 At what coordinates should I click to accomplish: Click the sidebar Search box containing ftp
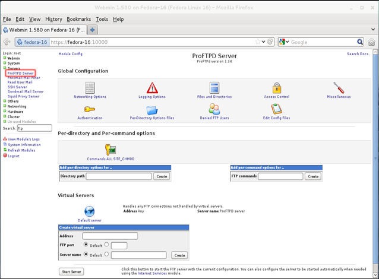pos(34,128)
